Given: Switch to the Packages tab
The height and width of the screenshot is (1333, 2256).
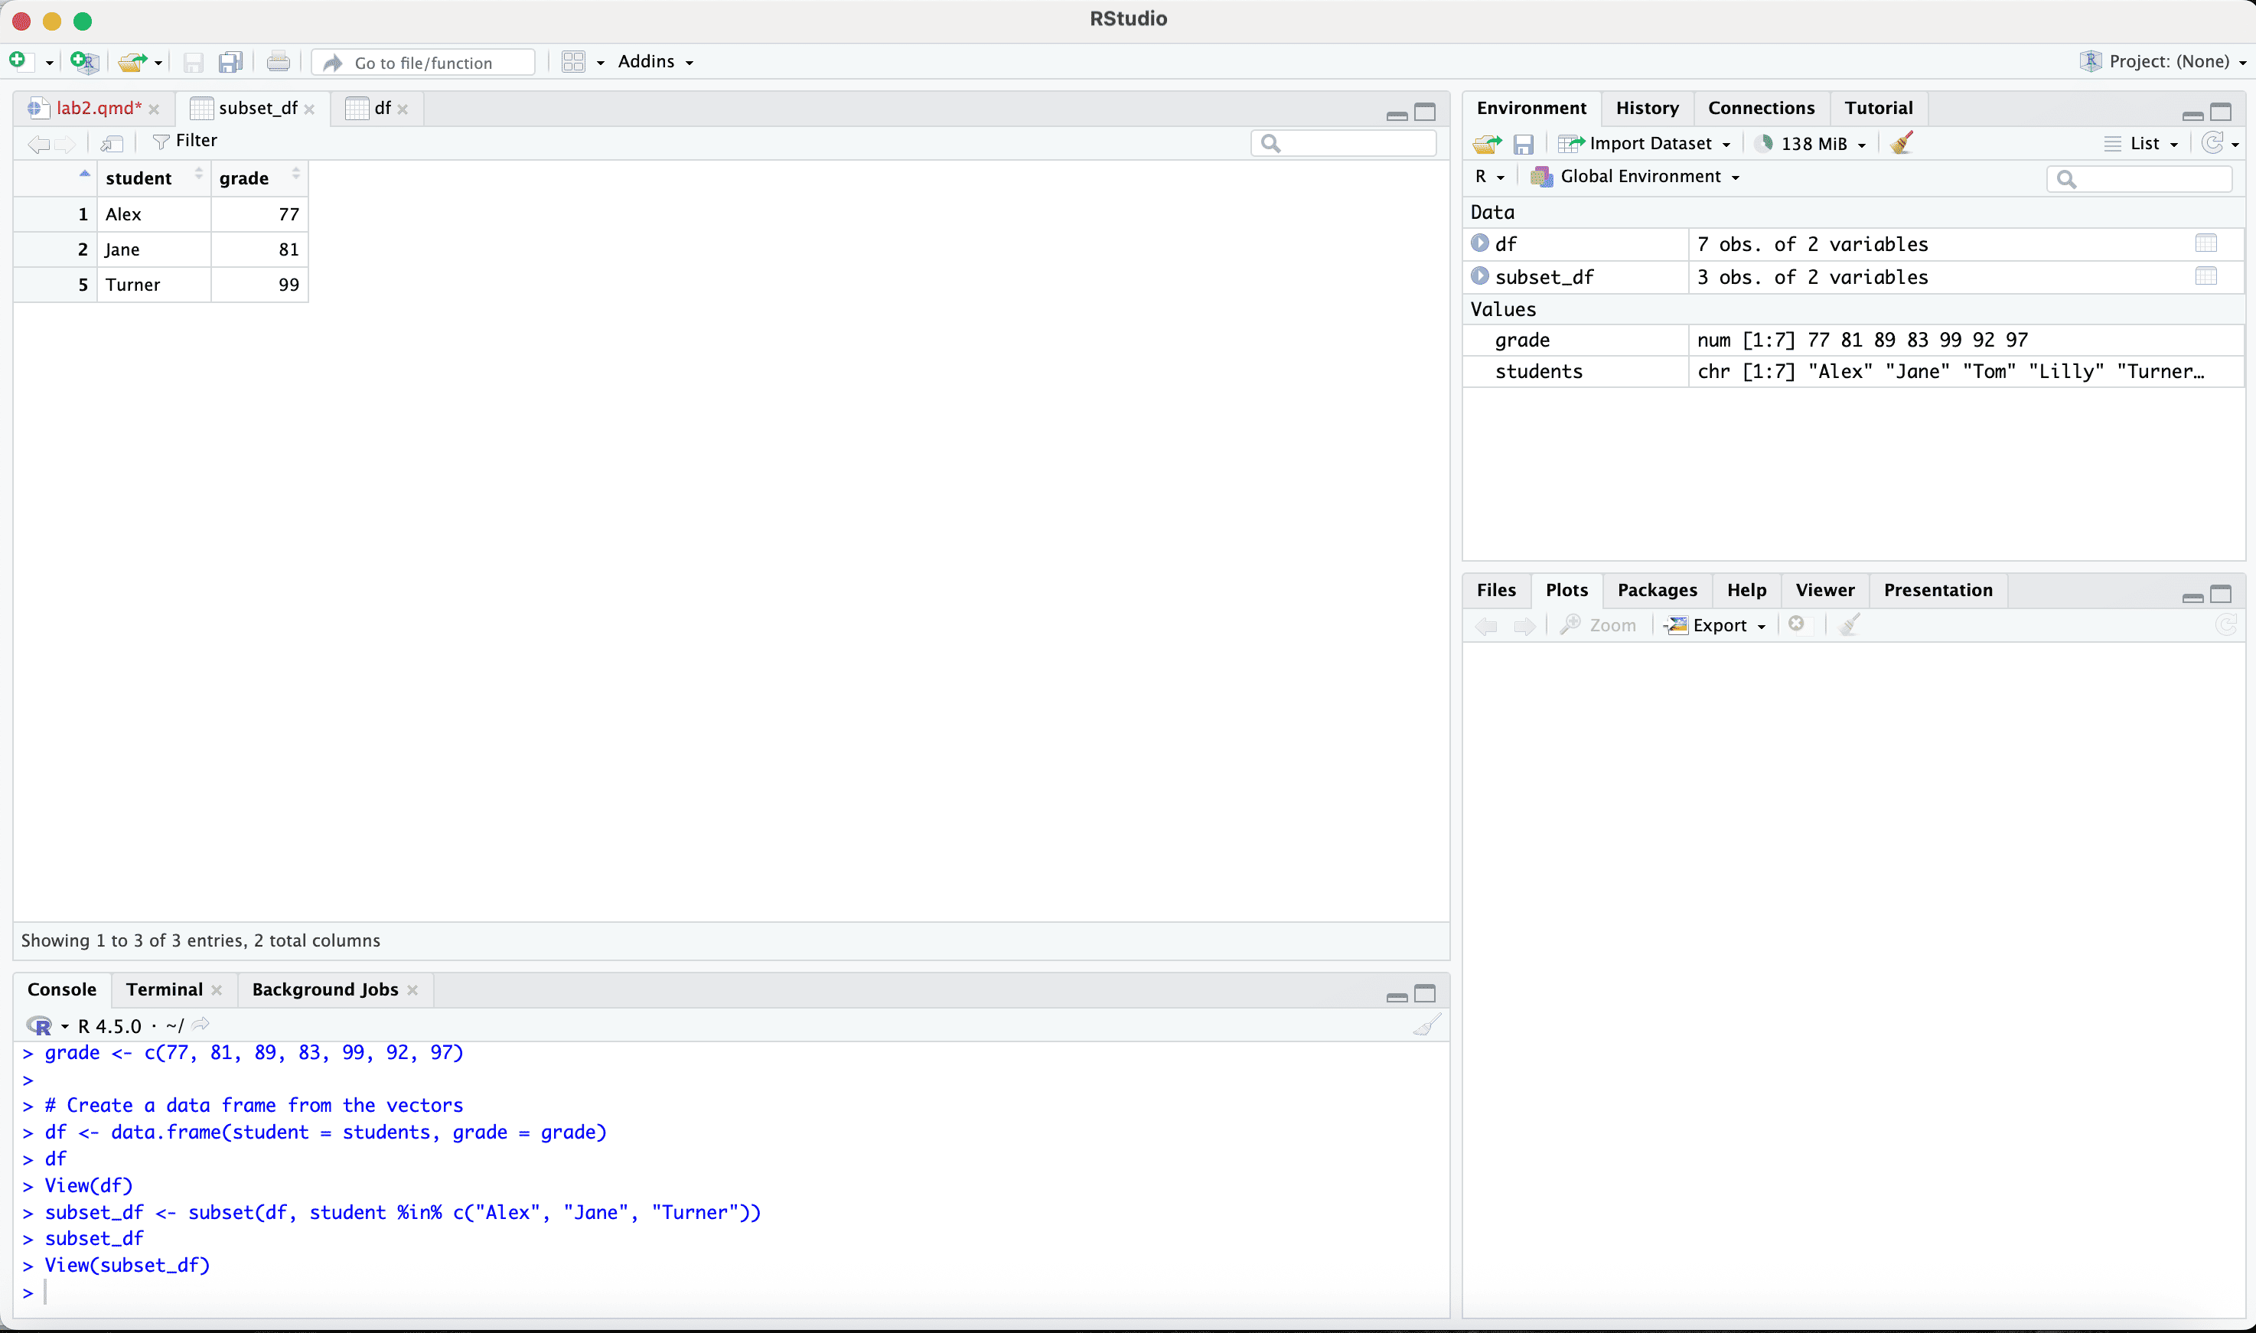Looking at the screenshot, I should tap(1656, 590).
